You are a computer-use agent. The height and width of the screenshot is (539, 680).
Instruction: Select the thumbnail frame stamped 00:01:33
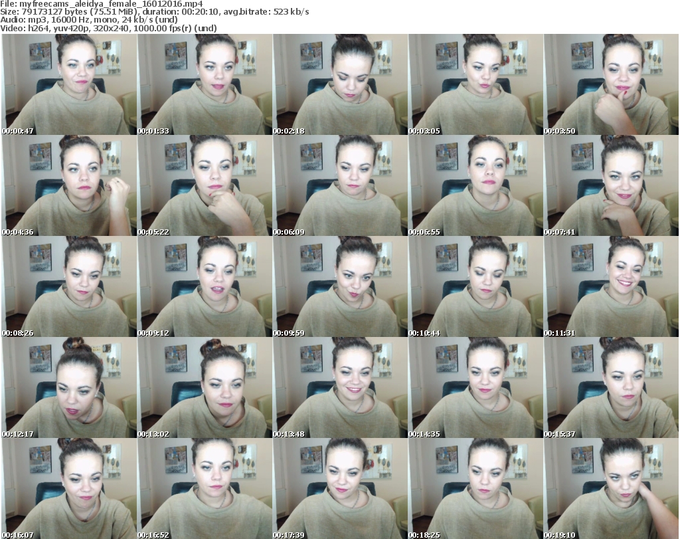tap(205, 84)
